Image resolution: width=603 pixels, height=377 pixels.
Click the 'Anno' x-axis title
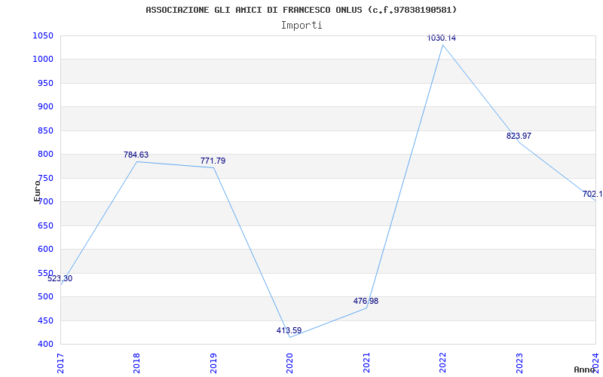(584, 370)
